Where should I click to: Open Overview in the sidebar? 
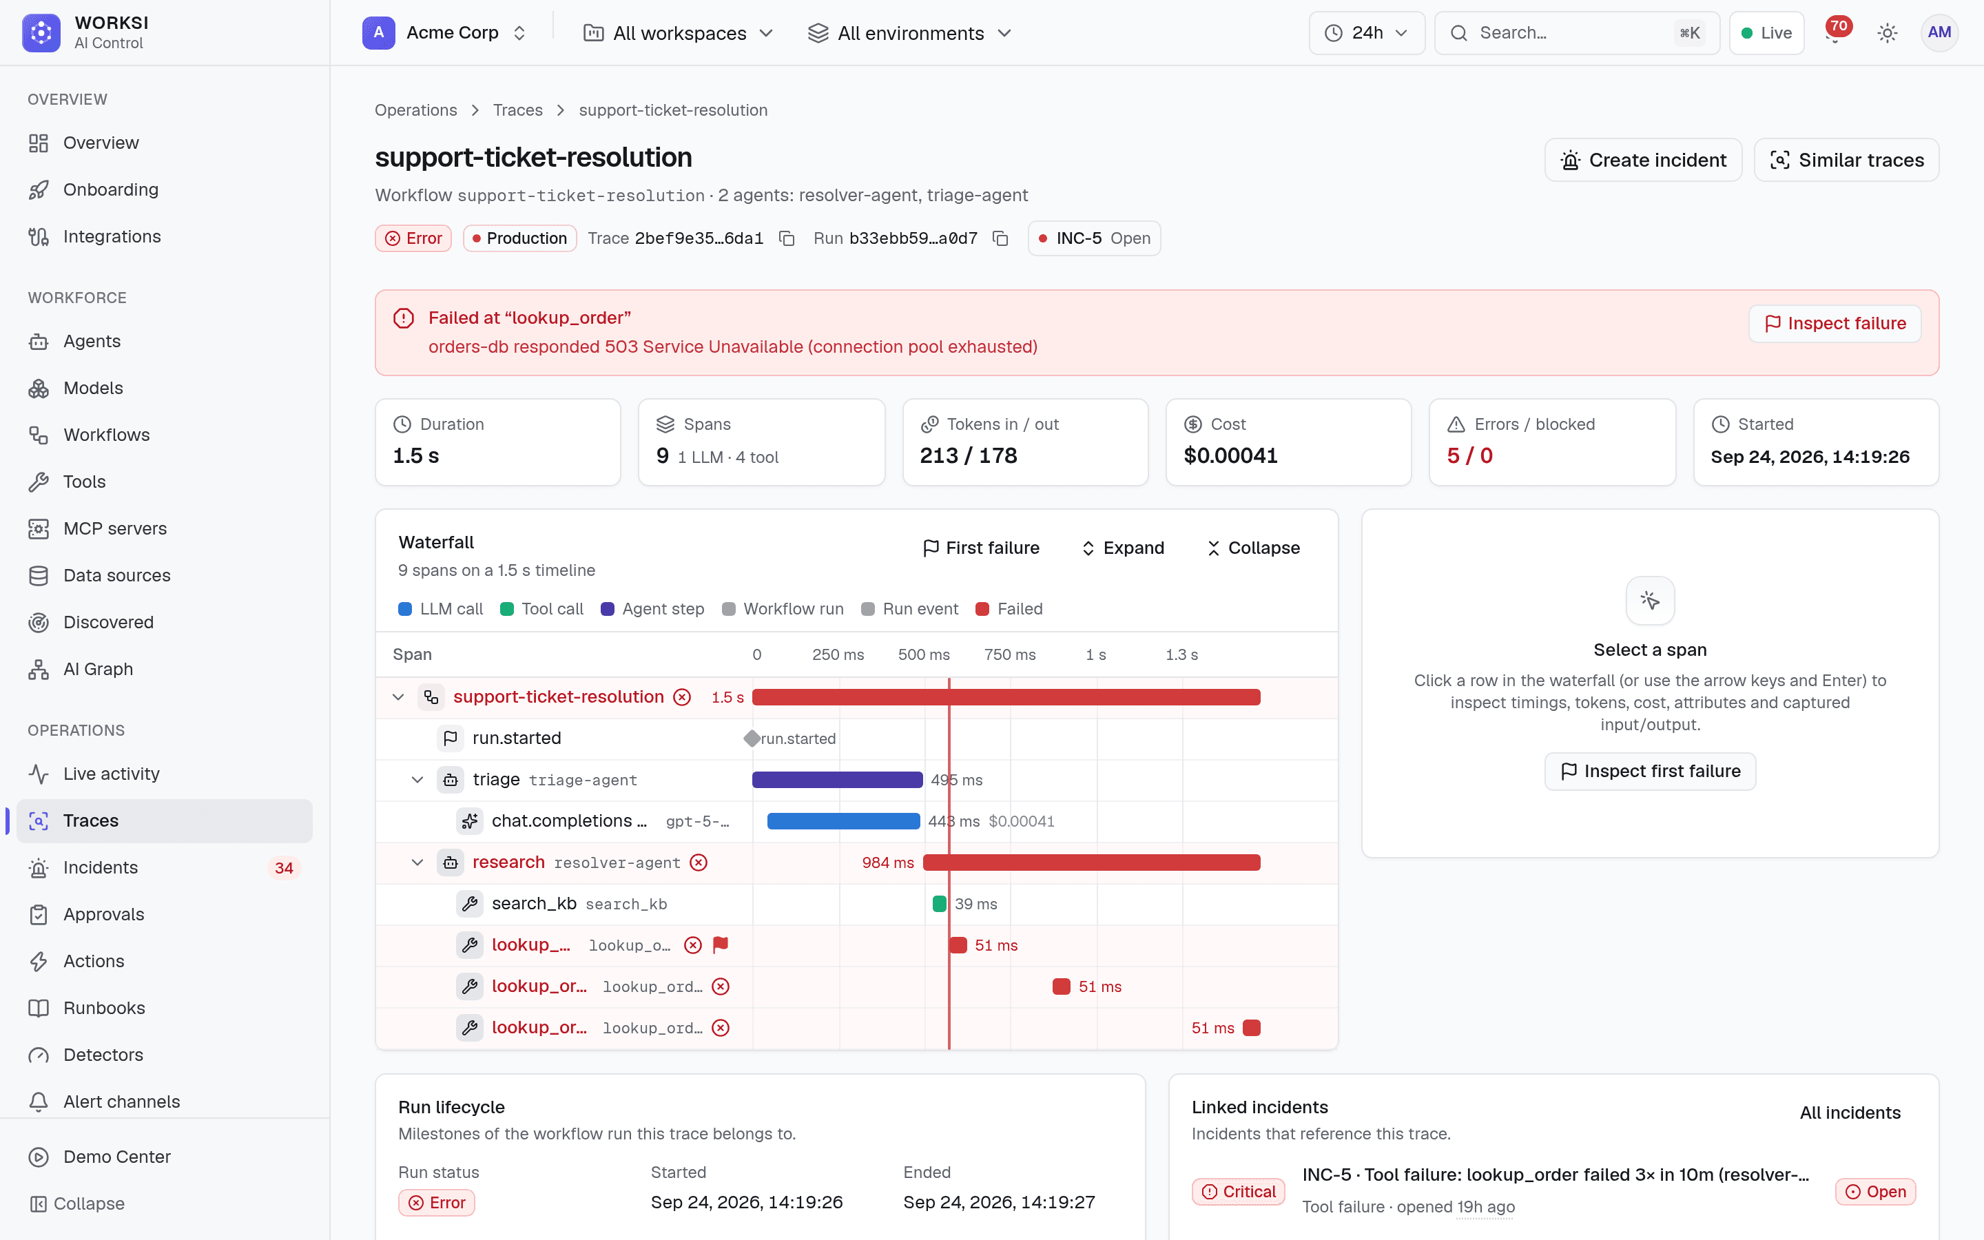click(x=164, y=143)
